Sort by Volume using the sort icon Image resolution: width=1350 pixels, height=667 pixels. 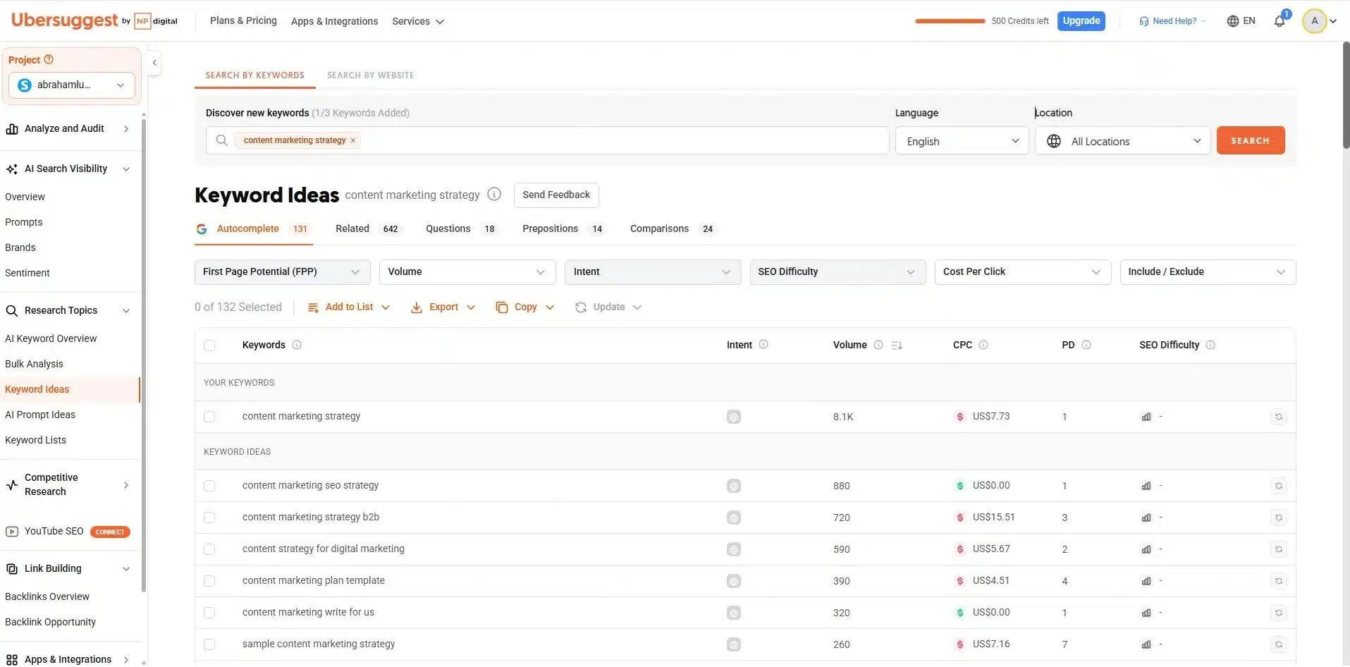tap(897, 345)
